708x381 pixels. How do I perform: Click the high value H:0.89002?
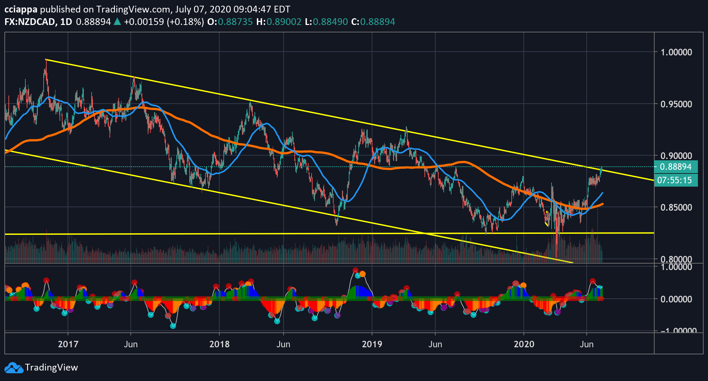[x=279, y=22]
